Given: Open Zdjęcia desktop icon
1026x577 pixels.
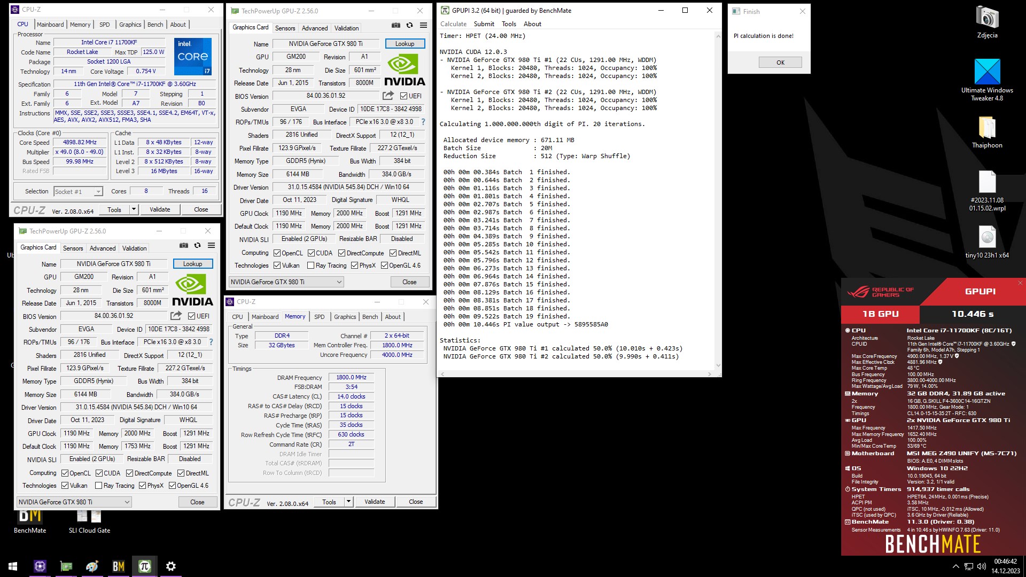Looking at the screenshot, I should [x=987, y=22].
